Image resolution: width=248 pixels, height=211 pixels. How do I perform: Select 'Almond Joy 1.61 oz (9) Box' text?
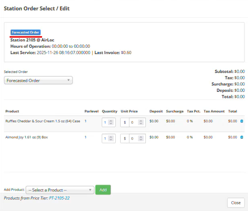[26, 137]
